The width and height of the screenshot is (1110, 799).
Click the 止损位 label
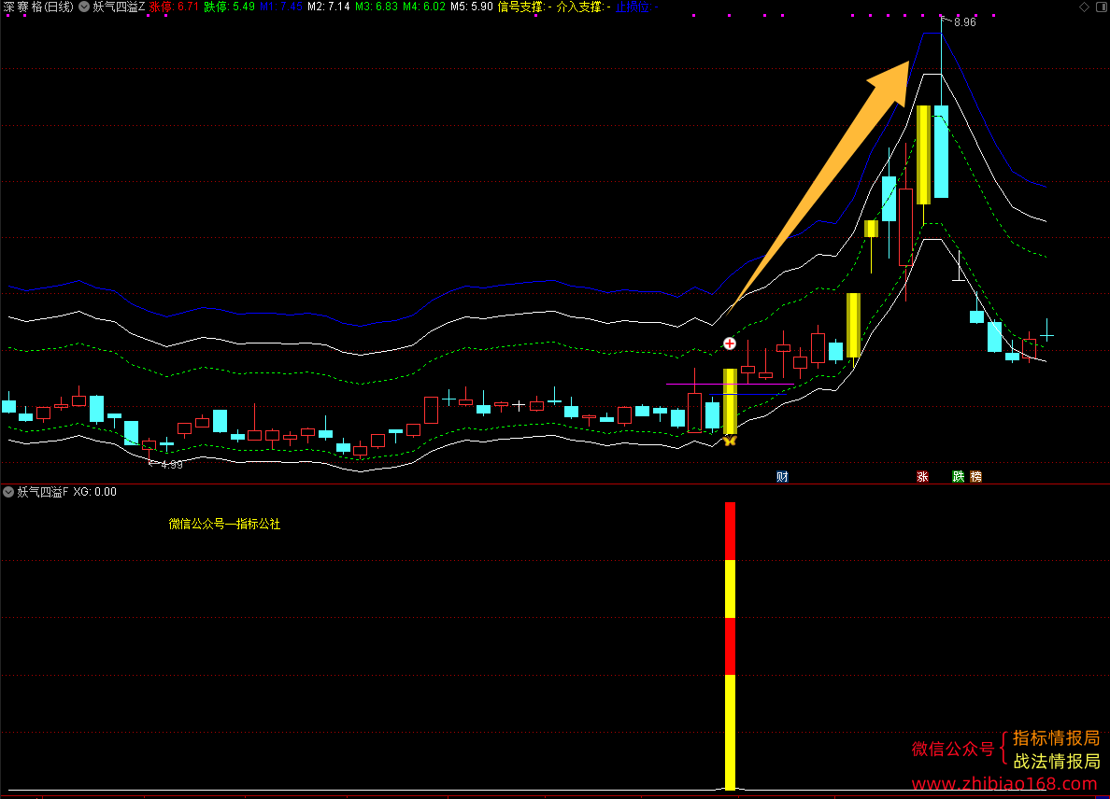(x=633, y=7)
